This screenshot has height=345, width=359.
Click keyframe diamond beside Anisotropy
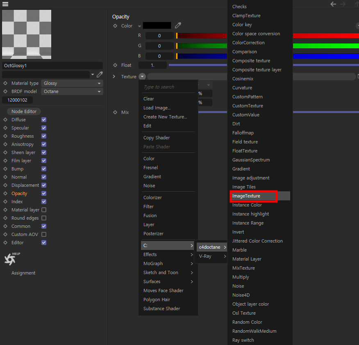(5, 144)
